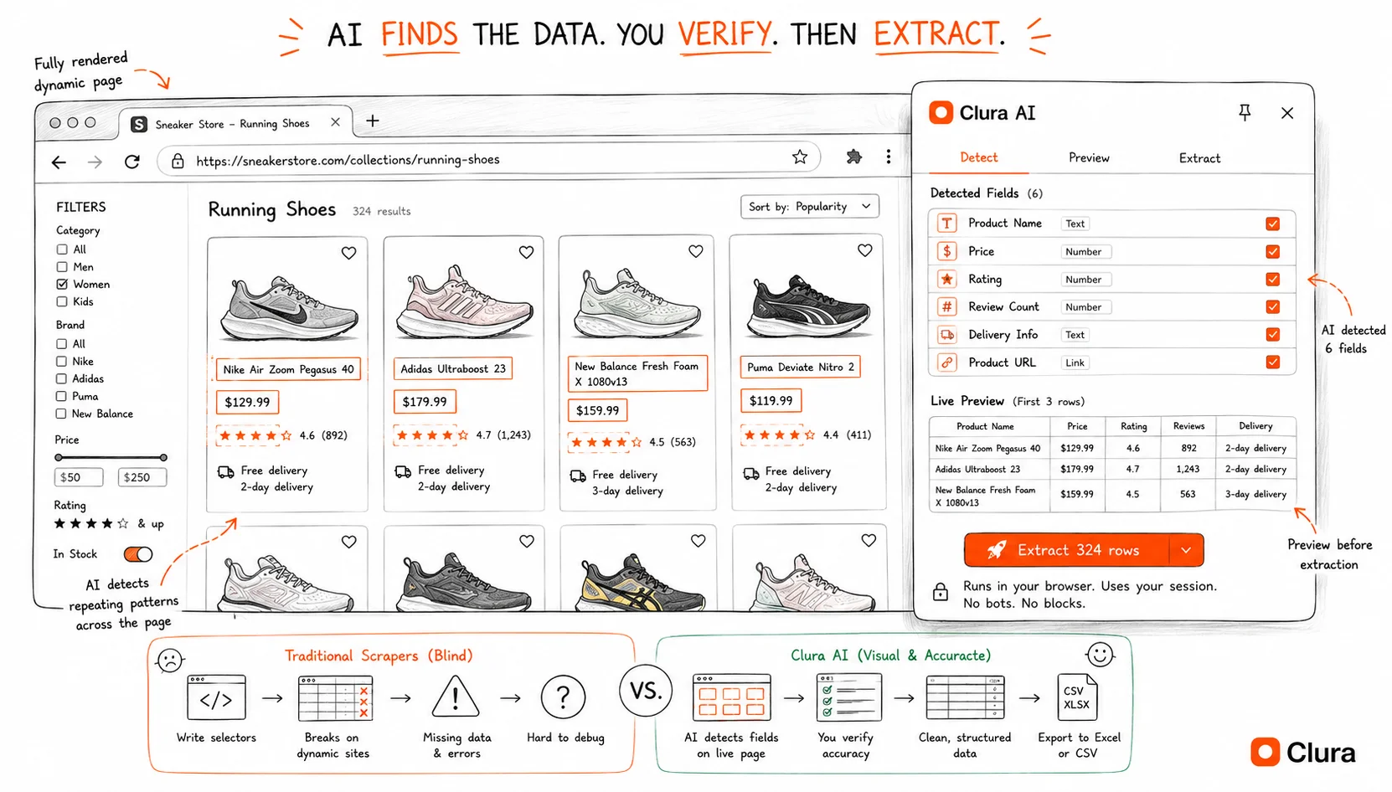Viewport: 1392px width, 792px height.
Task: Uncheck the Rating detected field
Action: [x=1272, y=279]
